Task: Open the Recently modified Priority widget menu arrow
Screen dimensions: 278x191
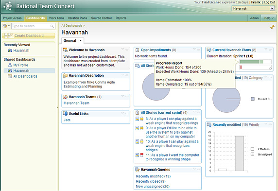Action: 266,124
